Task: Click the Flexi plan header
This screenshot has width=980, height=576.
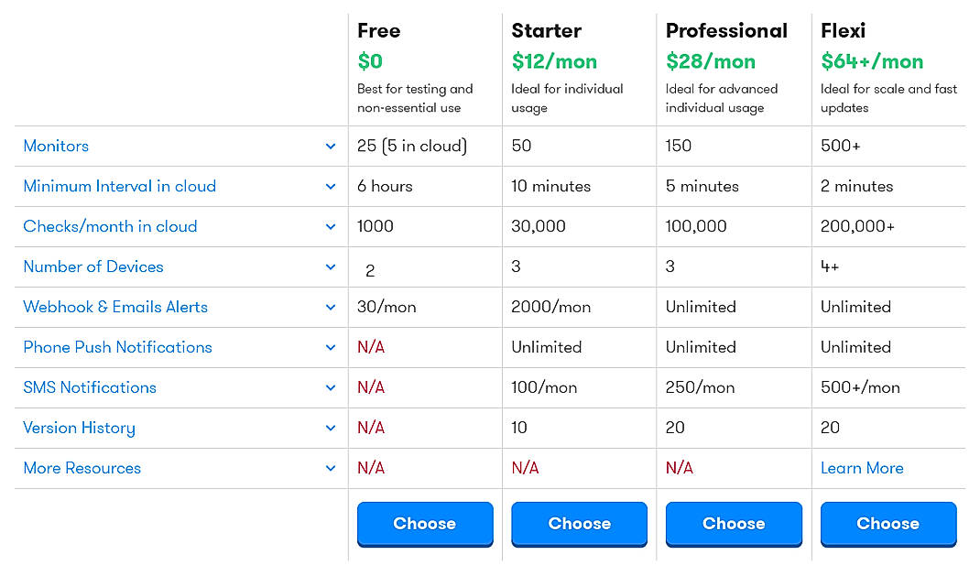Action: [x=843, y=30]
